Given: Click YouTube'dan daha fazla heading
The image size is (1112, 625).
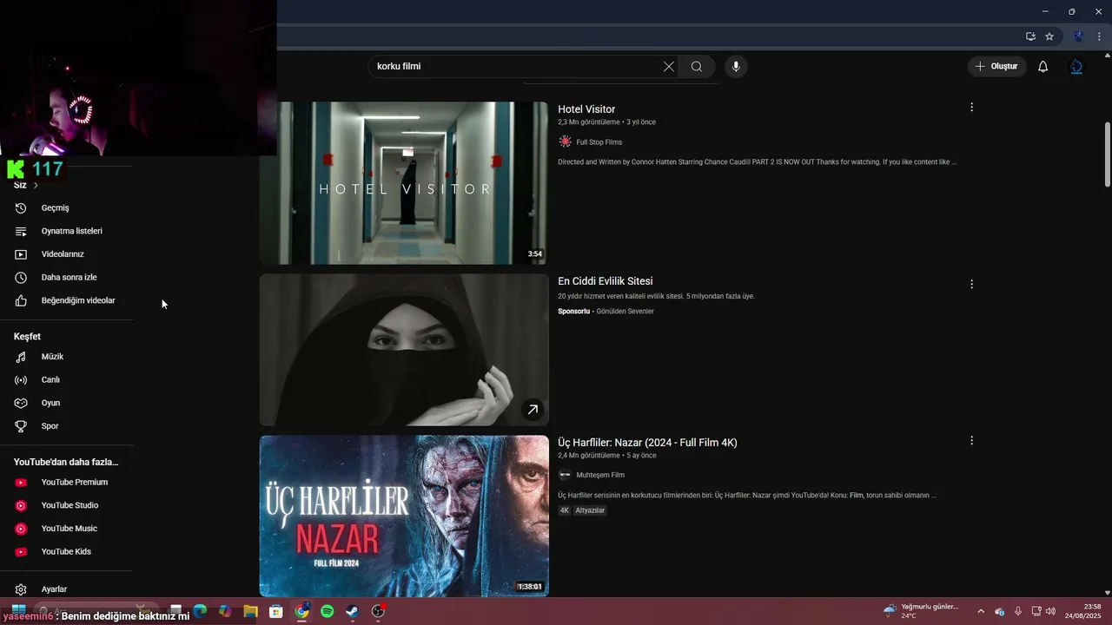Looking at the screenshot, I should click(x=66, y=463).
